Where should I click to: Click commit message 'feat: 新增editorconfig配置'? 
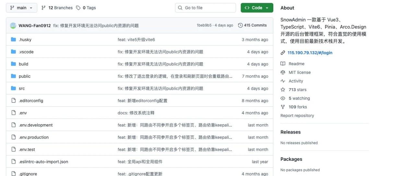coord(142,101)
